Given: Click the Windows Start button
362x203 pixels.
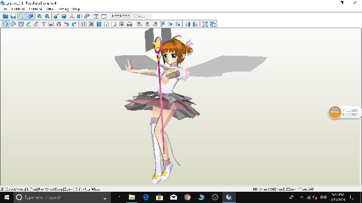Looking at the screenshot, I should click(7, 197).
